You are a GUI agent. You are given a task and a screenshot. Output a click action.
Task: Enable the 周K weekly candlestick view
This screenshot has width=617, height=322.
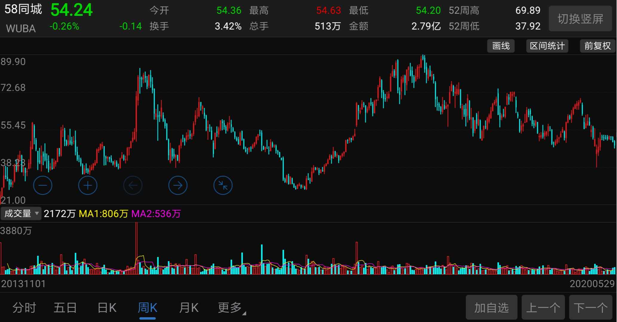point(147,307)
